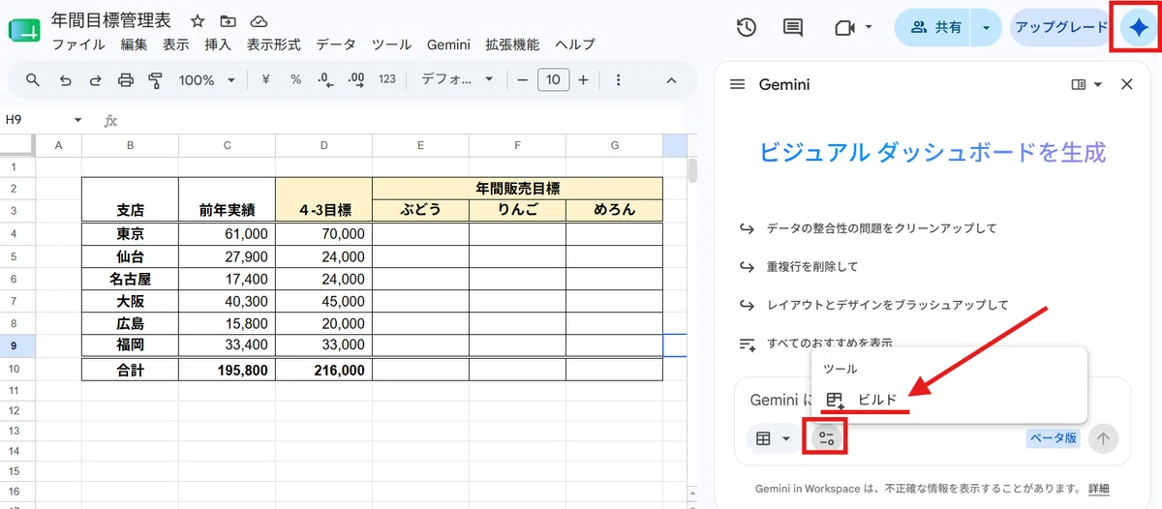Select cell 216,000
Image resolution: width=1162 pixels, height=509 pixels.
(x=323, y=370)
